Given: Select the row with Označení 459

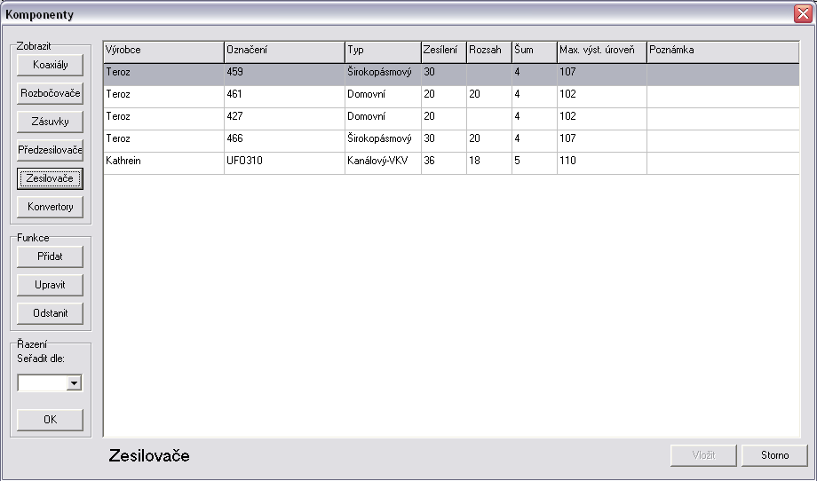Looking at the screenshot, I should 451,75.
